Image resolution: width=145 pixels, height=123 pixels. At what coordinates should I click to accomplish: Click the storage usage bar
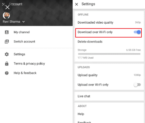coord(109,54)
